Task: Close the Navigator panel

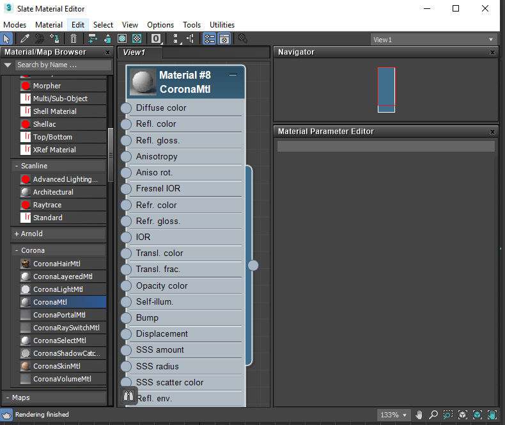Action: (x=492, y=52)
